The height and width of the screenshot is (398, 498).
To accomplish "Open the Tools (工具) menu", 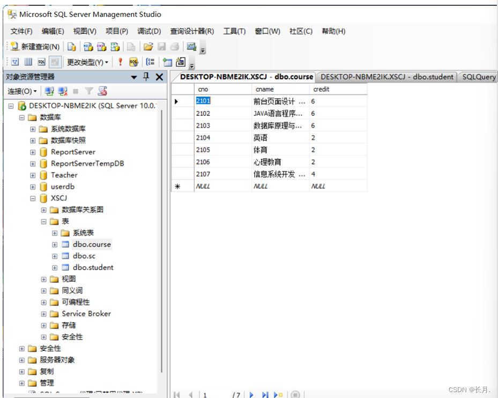I will 234,31.
